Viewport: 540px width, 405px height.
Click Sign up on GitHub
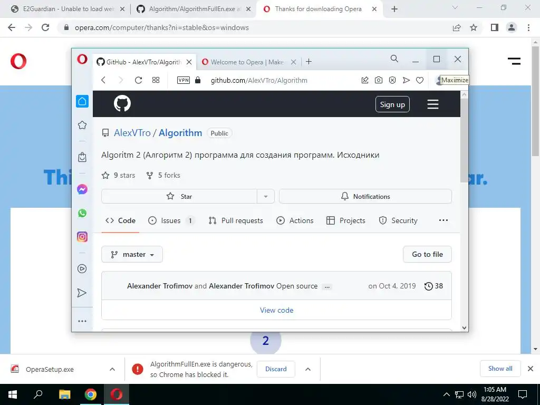[x=392, y=104]
